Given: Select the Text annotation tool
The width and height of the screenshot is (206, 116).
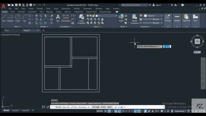Looking at the screenshot, I should coord(58,18).
